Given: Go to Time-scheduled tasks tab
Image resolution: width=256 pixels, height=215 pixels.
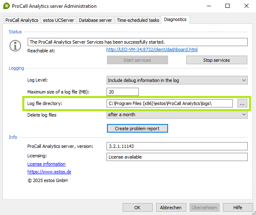Looking at the screenshot, I should [137, 20].
